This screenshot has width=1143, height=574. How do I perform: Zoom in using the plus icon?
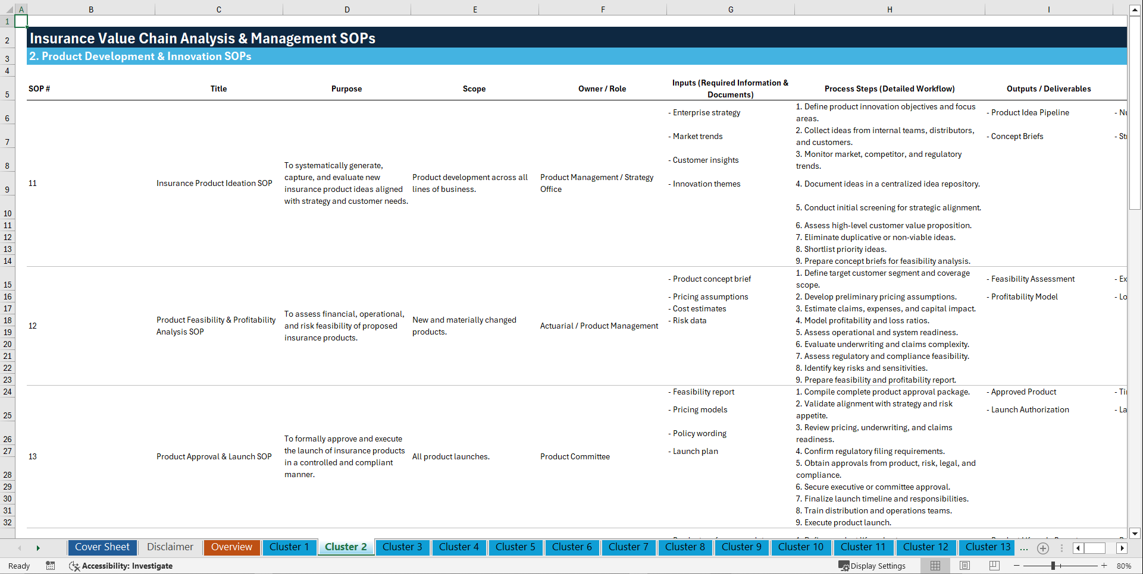point(1105,566)
